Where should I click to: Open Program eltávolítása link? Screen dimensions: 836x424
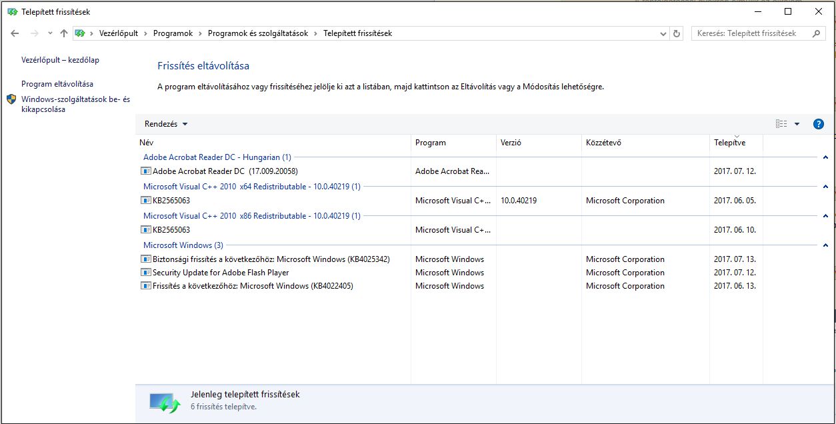pos(57,84)
